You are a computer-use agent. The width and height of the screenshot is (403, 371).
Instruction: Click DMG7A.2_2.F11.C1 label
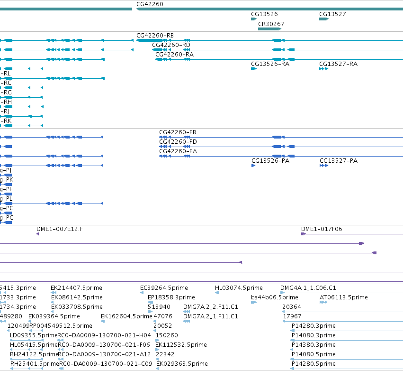tap(210, 307)
